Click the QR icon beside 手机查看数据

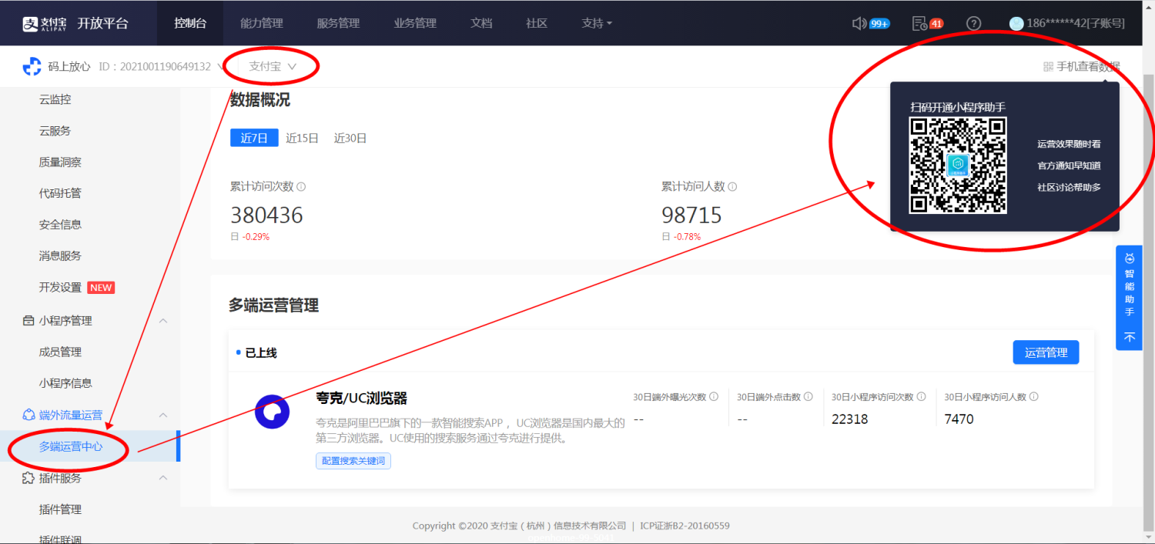point(1048,67)
